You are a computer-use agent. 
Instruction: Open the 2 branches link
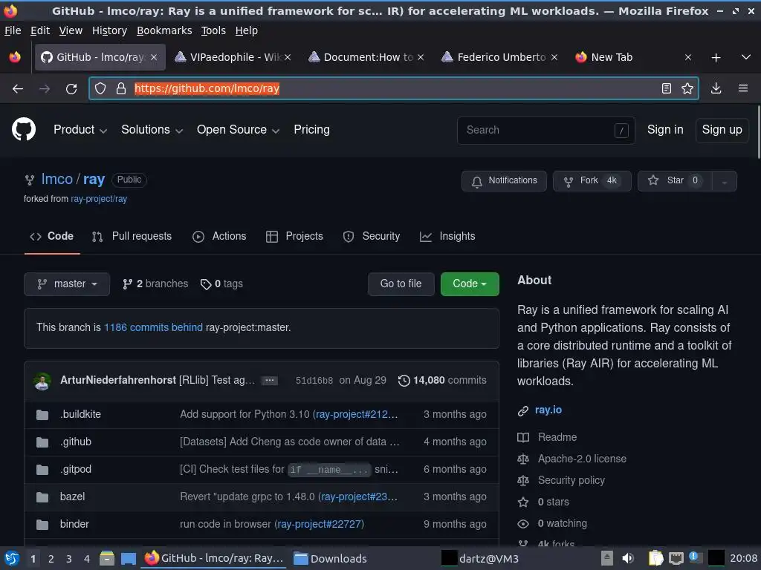click(x=155, y=284)
